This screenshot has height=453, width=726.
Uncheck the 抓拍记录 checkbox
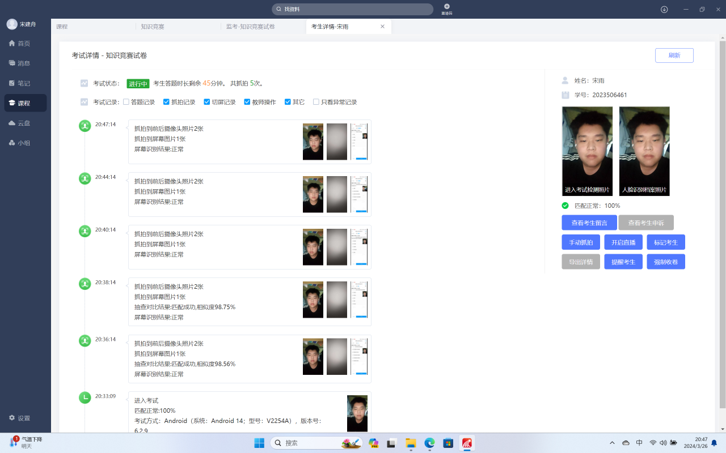click(166, 102)
